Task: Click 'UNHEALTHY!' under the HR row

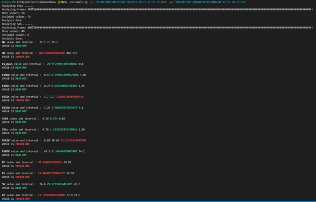Action: point(23,57)
